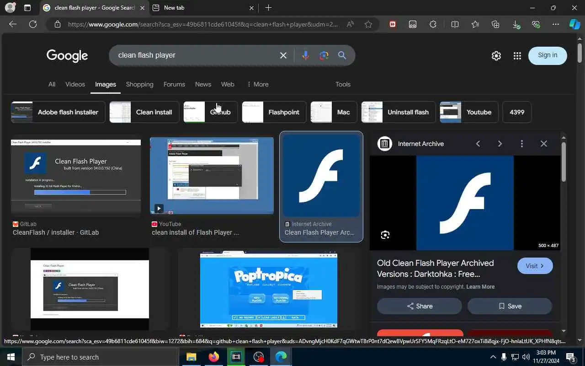
Task: Switch to the Shopping tab
Action: [x=139, y=84]
